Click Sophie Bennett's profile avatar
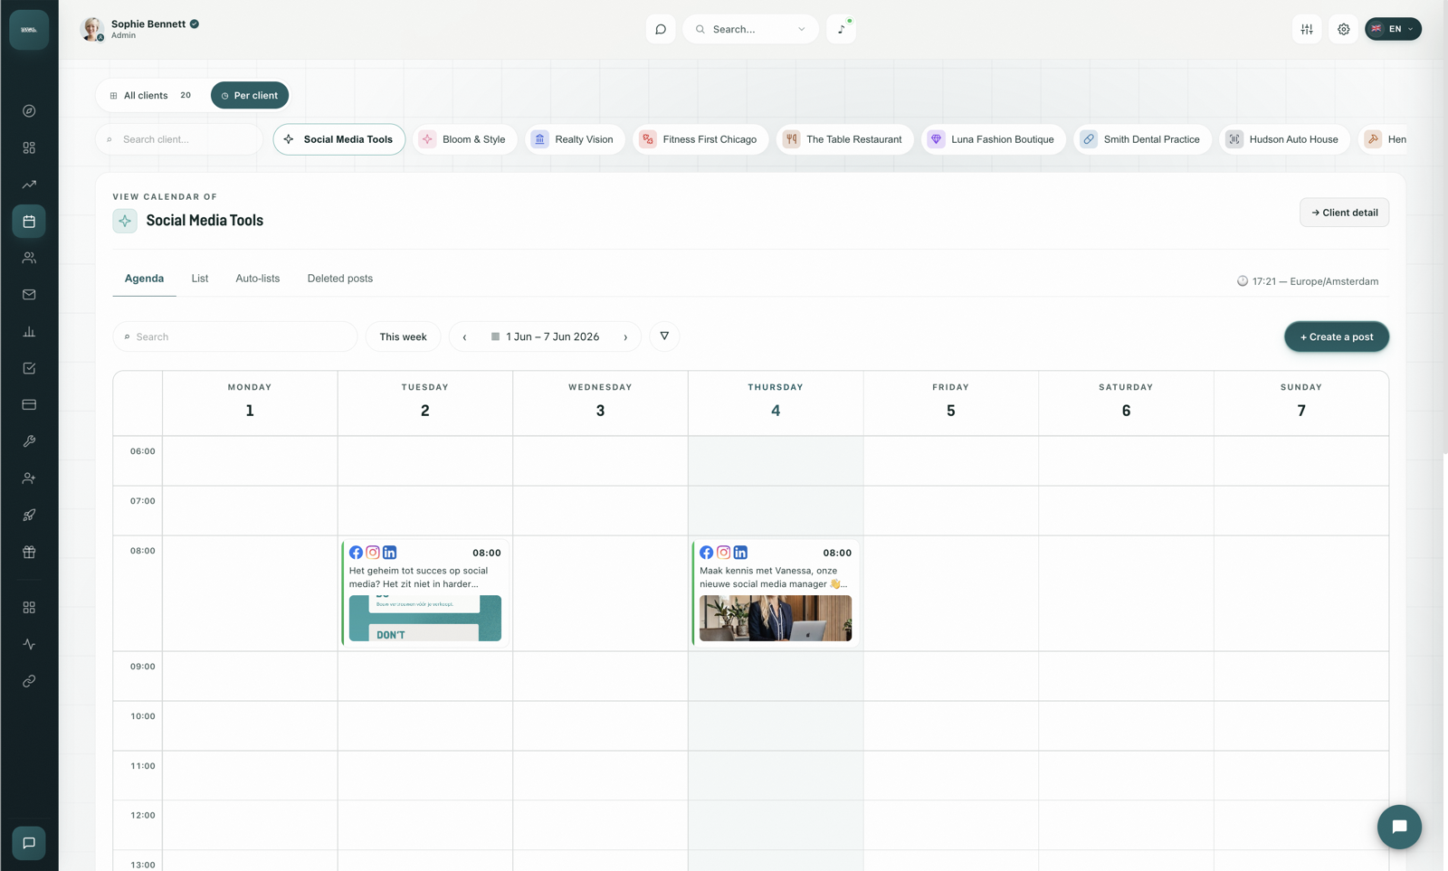Viewport: 1448px width, 871px height. coord(91,29)
